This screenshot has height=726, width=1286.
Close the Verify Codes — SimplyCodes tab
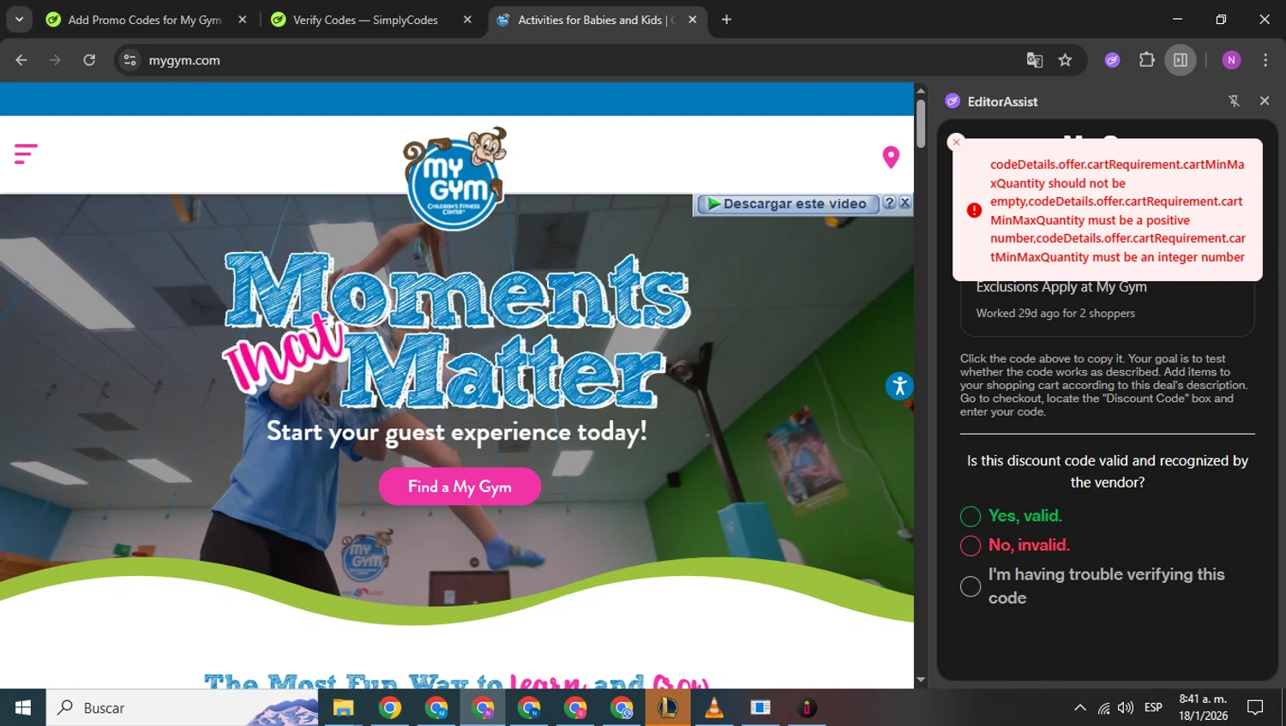467,20
